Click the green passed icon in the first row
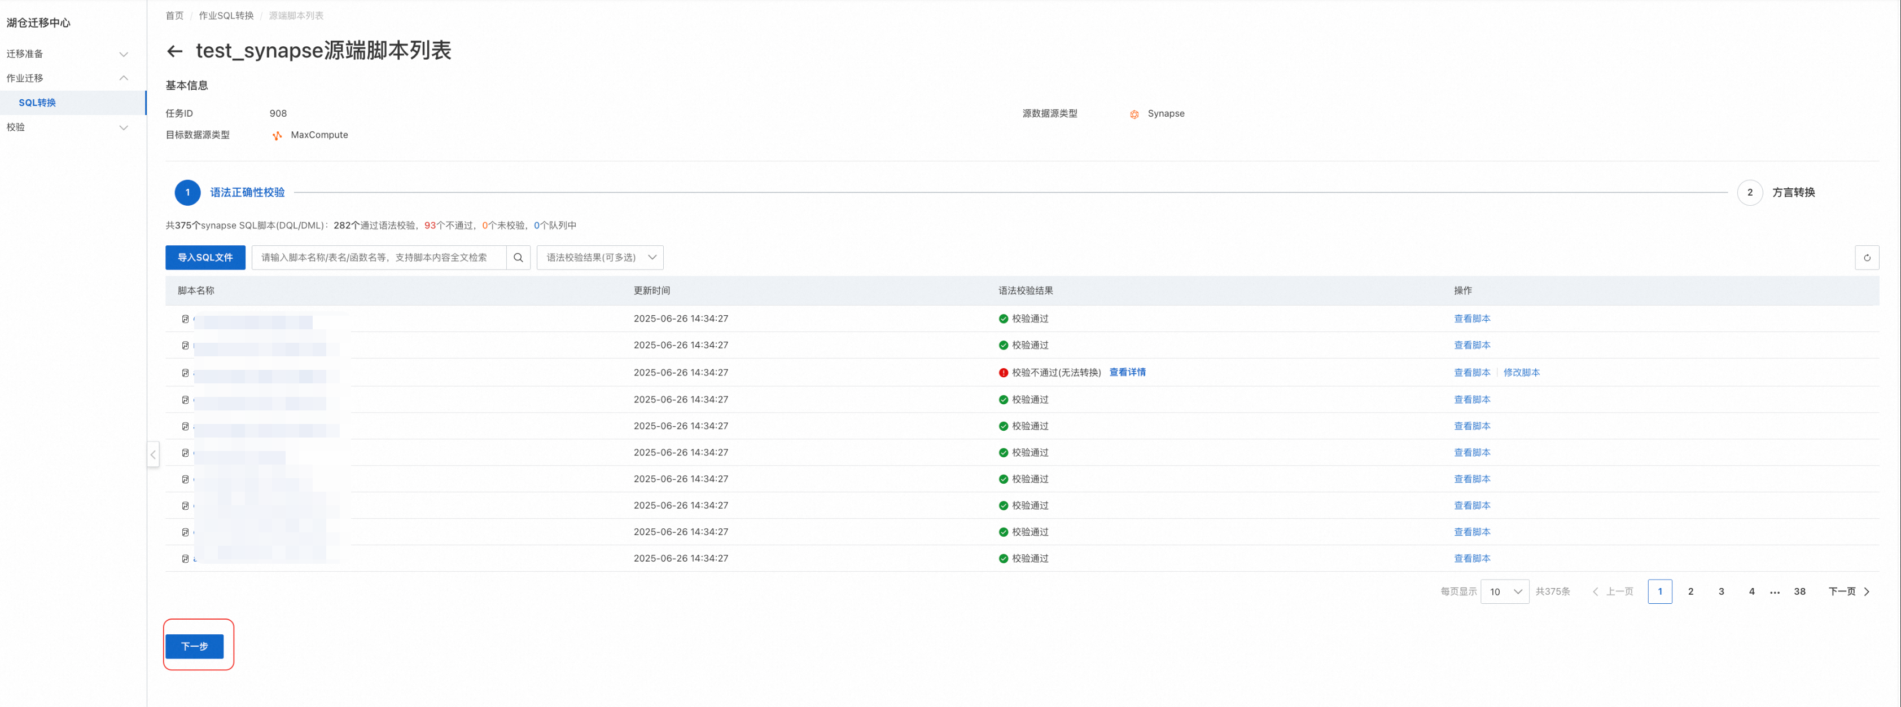This screenshot has height=707, width=1901. (x=1003, y=319)
